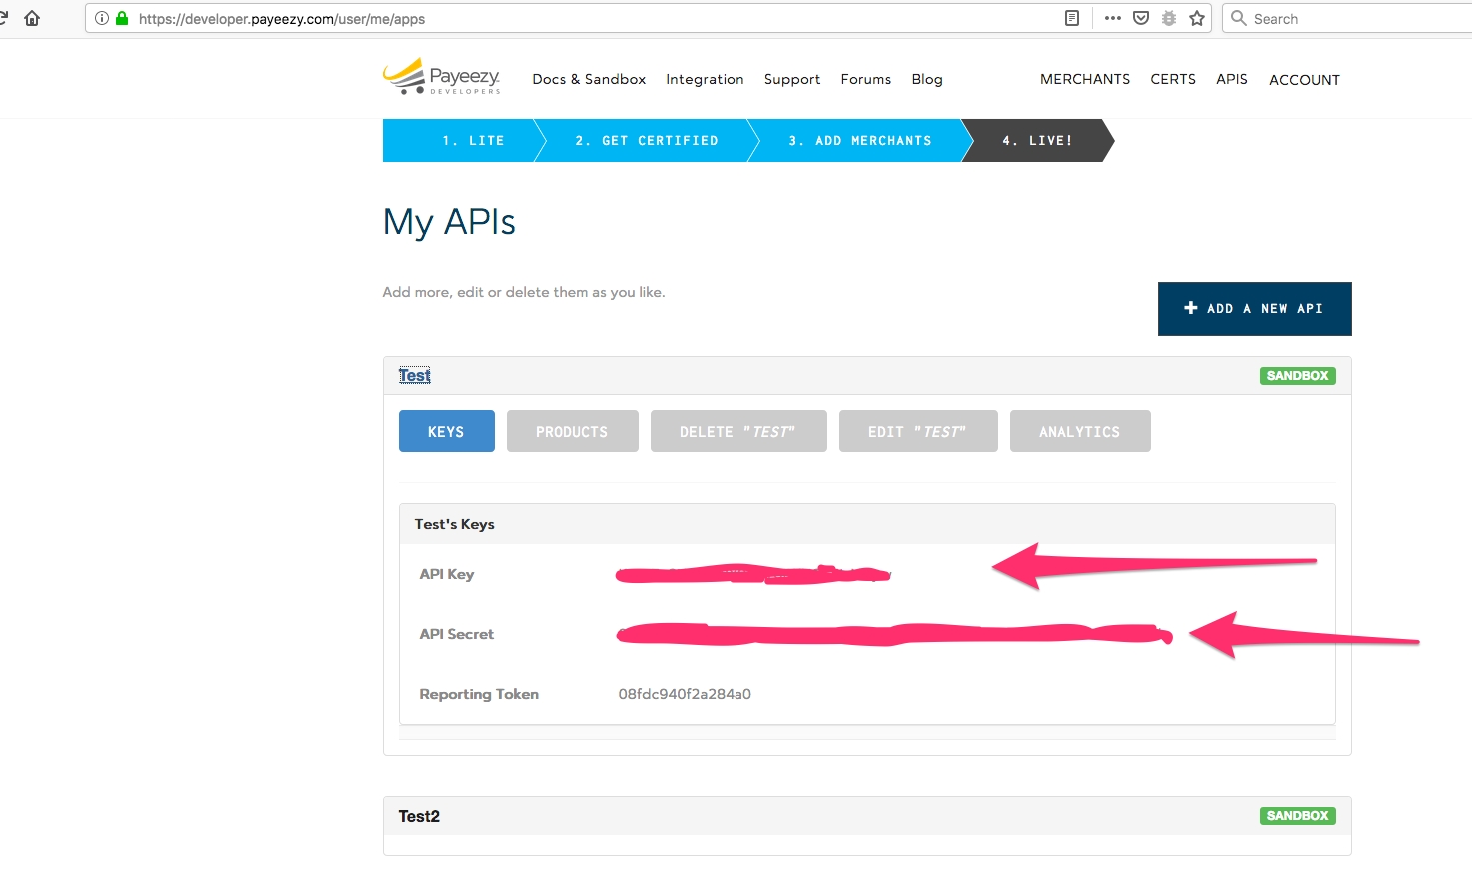Screen dimensions: 1472x891
Task: Expand the Test2 API section
Action: (x=419, y=816)
